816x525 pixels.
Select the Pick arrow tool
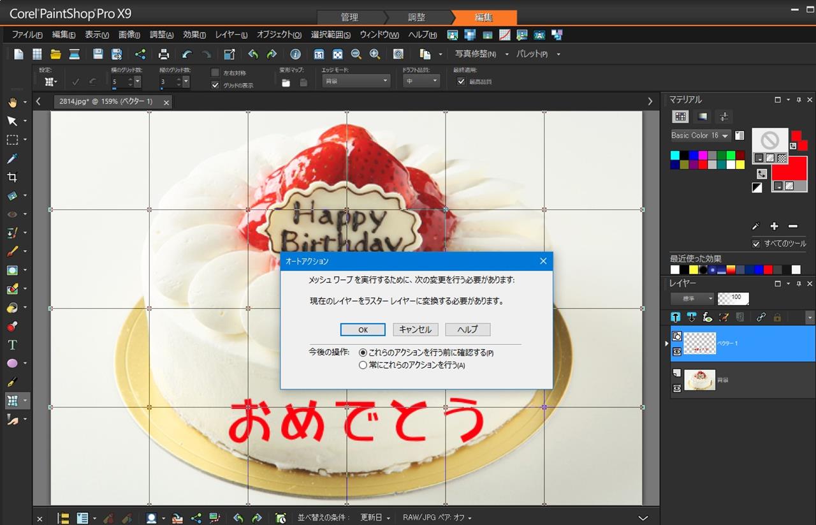(x=12, y=121)
